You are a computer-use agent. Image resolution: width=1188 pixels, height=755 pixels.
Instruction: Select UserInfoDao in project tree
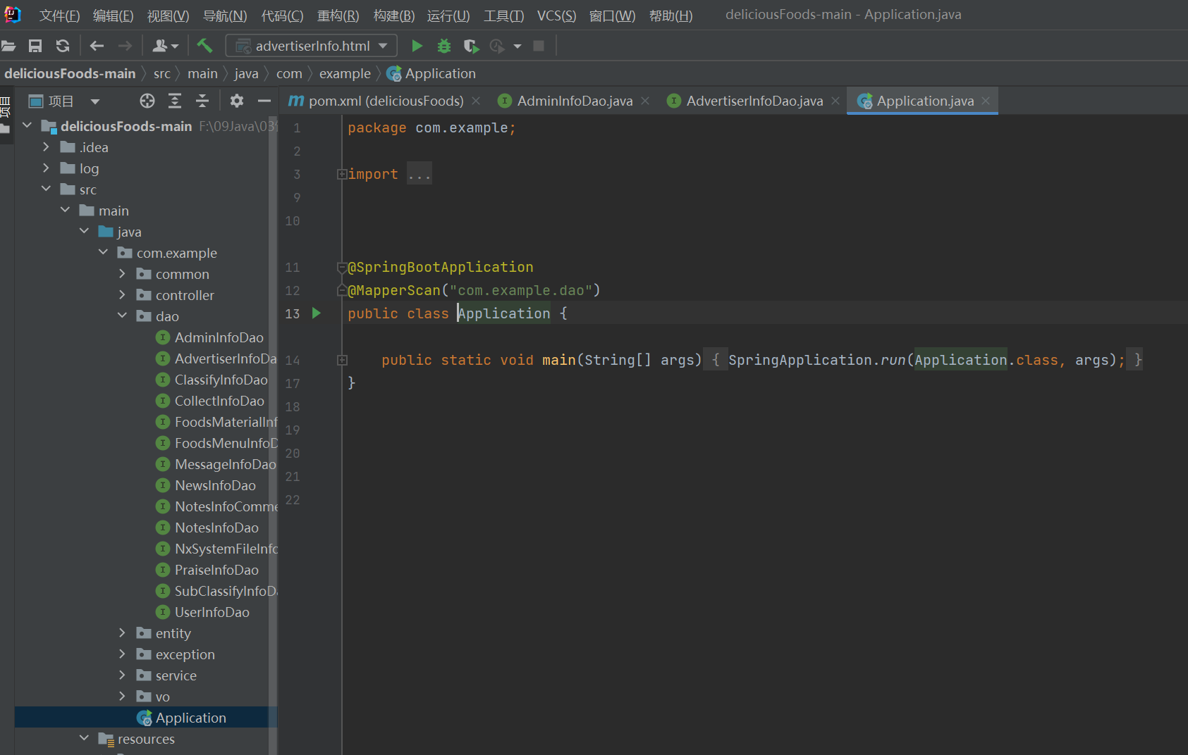[212, 612]
